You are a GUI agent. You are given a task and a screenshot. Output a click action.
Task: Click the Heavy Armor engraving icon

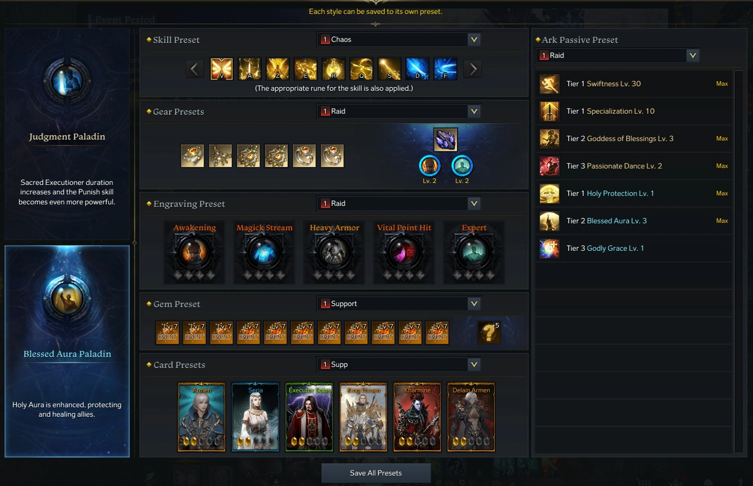[x=334, y=252]
